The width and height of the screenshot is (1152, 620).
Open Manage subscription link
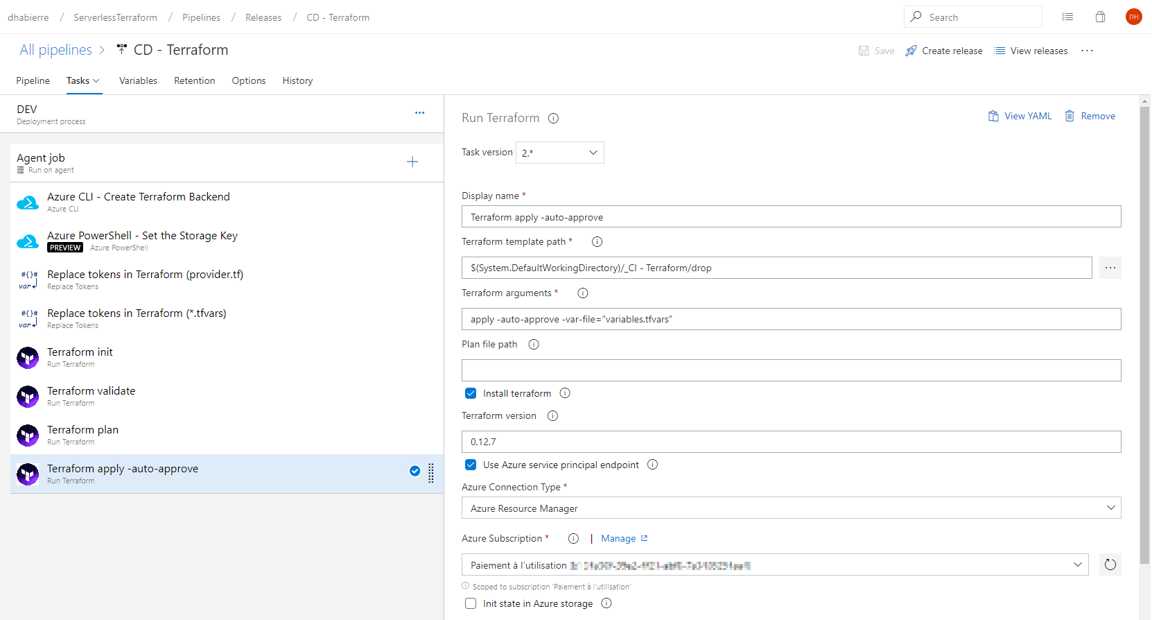point(624,538)
